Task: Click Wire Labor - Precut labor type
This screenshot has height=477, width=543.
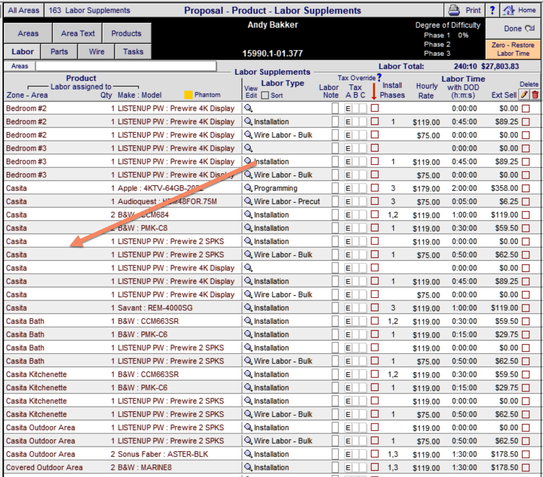Action: point(287,201)
